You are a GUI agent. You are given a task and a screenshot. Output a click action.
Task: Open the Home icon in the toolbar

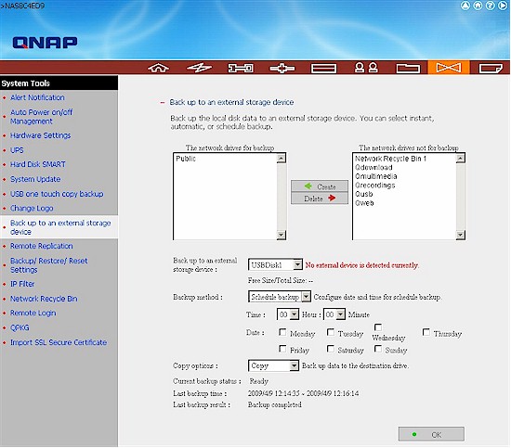click(158, 68)
